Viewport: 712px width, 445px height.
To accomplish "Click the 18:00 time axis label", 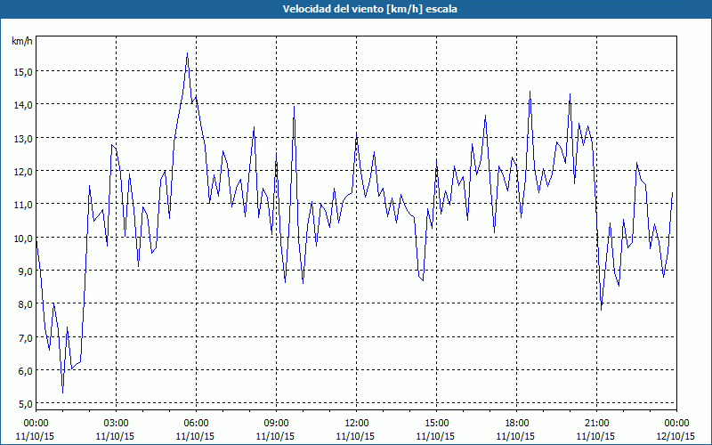I will pyautogui.click(x=517, y=424).
